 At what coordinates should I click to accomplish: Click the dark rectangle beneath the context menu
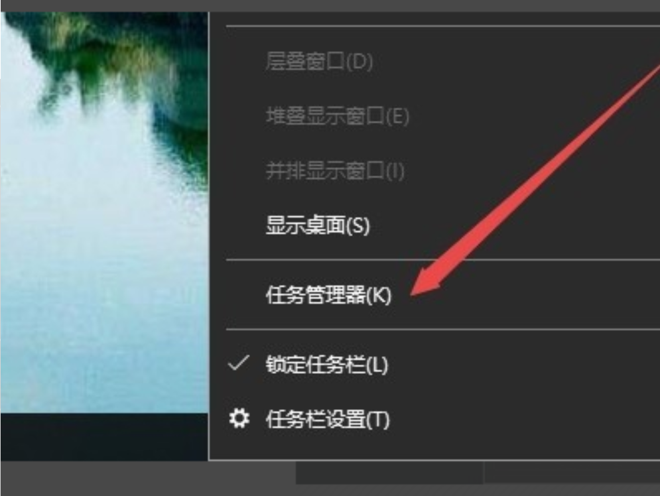point(389,472)
